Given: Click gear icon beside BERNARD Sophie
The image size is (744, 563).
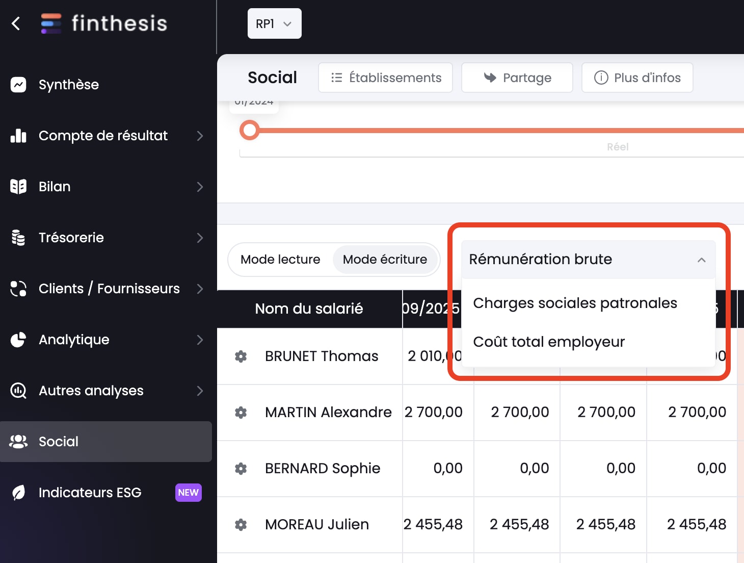Looking at the screenshot, I should [x=241, y=469].
